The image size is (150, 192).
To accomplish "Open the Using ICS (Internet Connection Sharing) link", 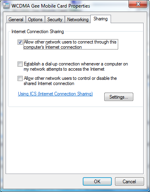I will pos(55,94).
